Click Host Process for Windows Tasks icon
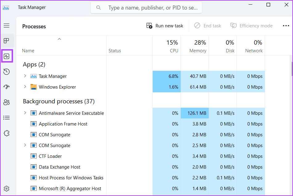293x196 pixels. (34, 178)
